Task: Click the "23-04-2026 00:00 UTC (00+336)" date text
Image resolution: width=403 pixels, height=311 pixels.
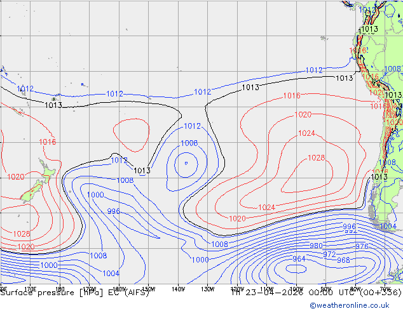Action: (x=324, y=293)
